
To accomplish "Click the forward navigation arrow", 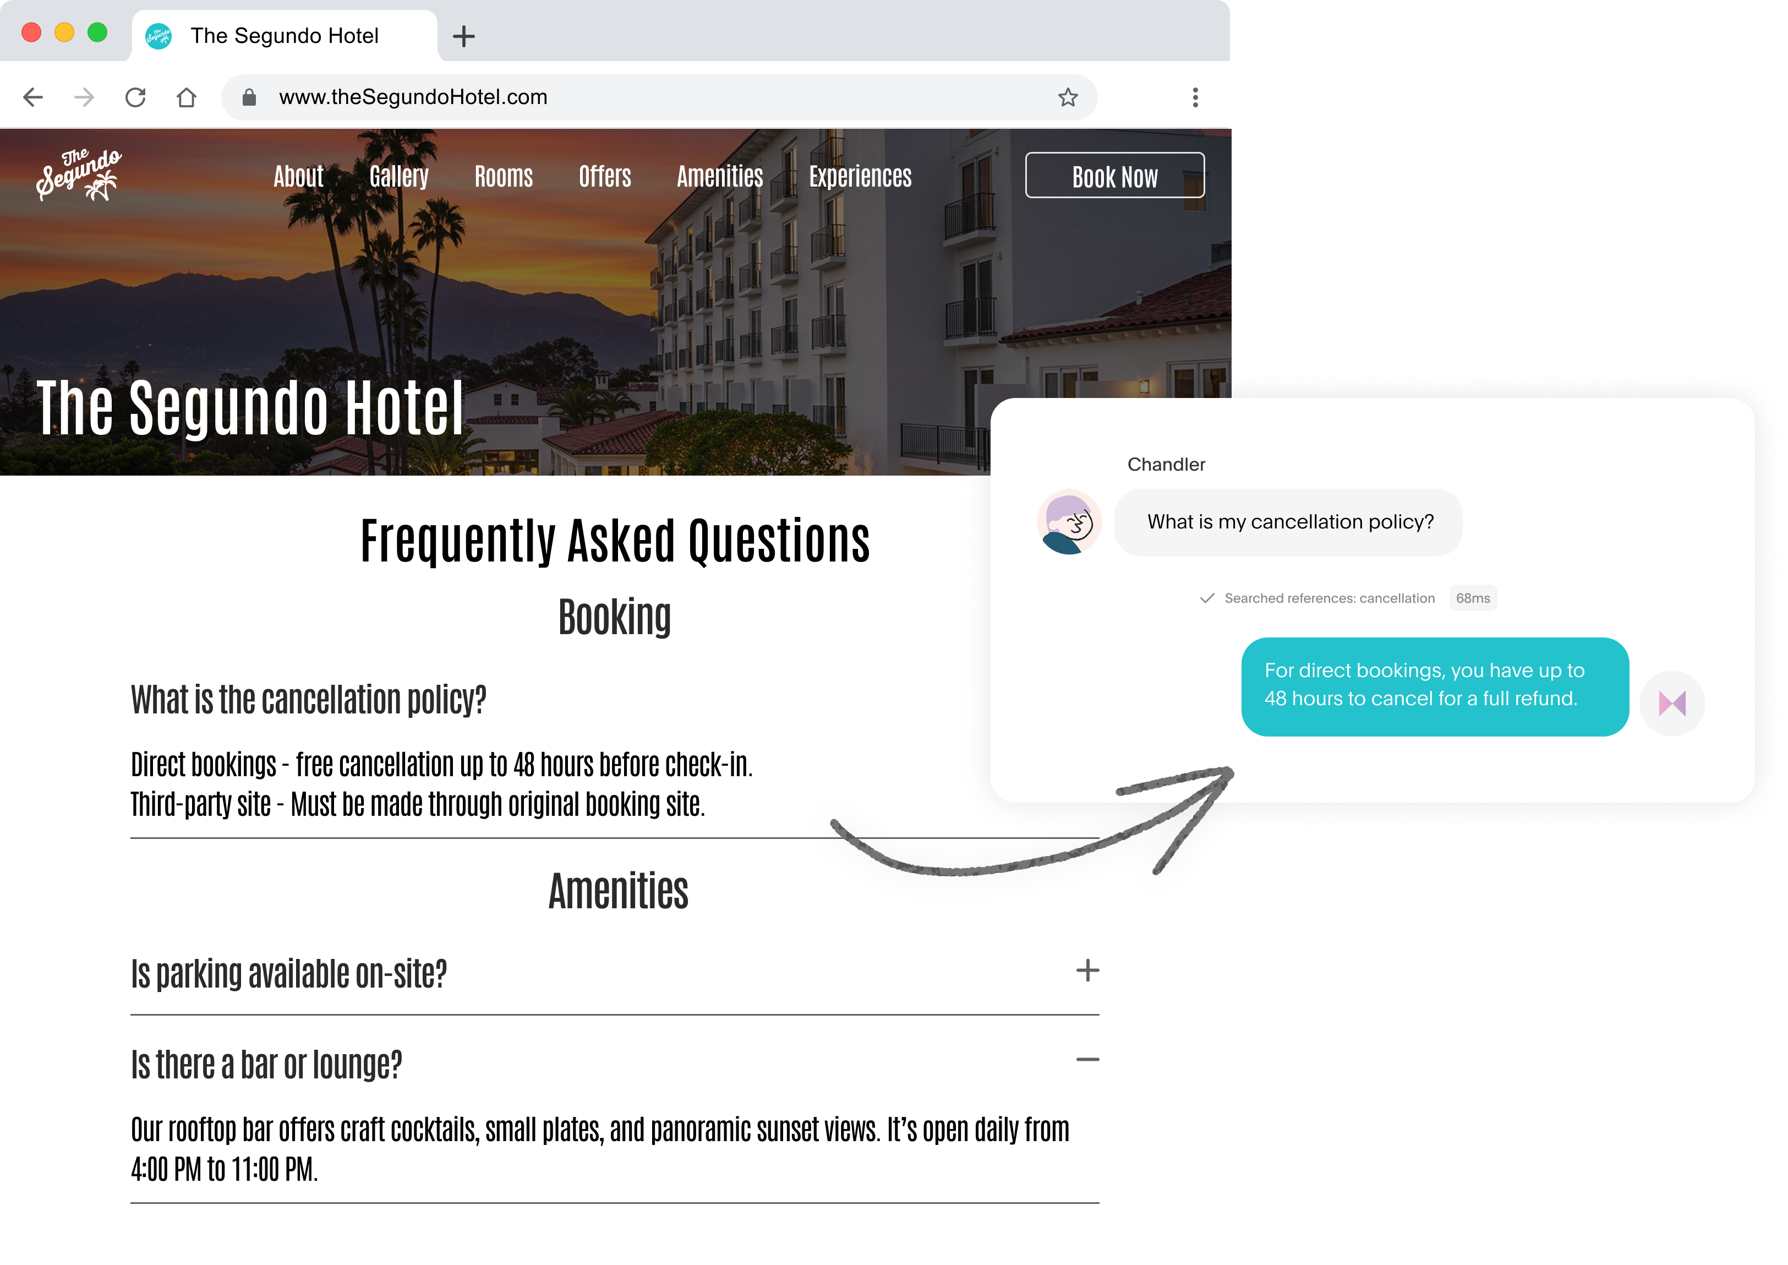I will [83, 96].
